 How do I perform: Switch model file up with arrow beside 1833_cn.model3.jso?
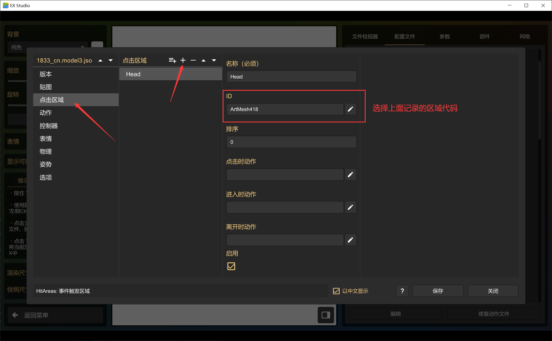[x=100, y=60]
